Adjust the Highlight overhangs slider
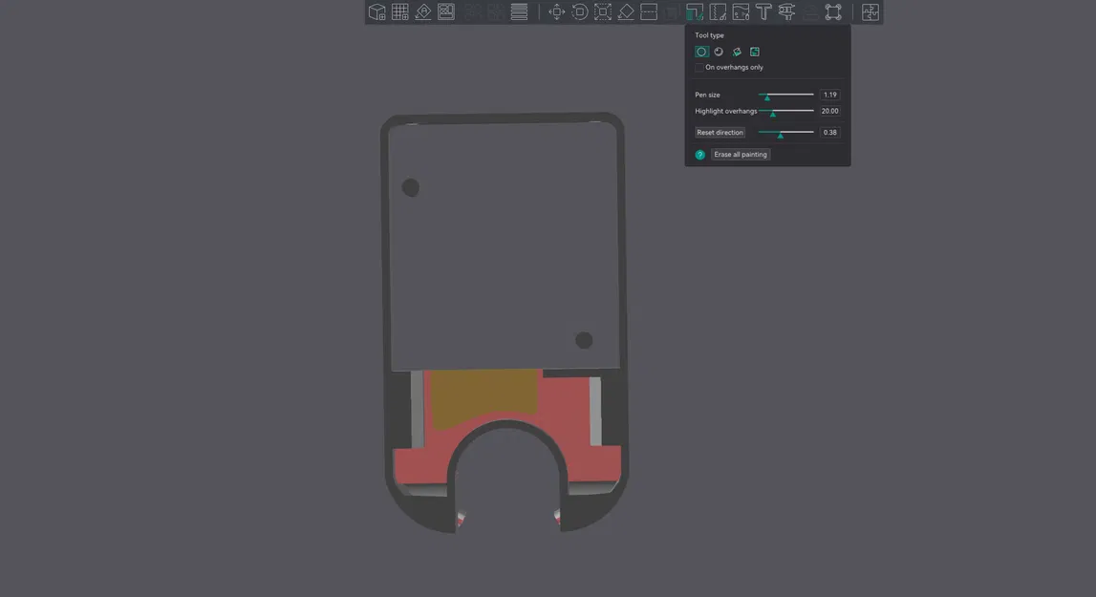Screen dimensions: 1096x597 click(x=786, y=111)
